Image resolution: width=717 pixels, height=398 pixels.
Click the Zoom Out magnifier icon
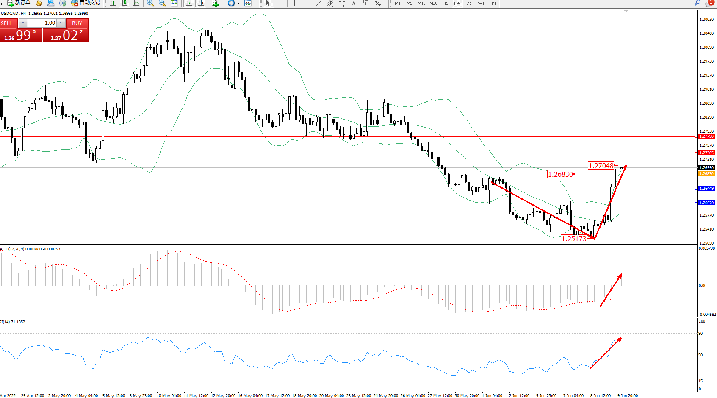(x=162, y=3)
